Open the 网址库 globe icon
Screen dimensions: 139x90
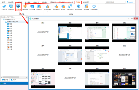click(x=63, y=6)
